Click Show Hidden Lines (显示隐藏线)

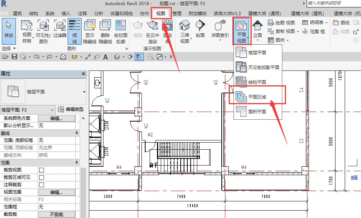pyautogui.click(x=90, y=31)
